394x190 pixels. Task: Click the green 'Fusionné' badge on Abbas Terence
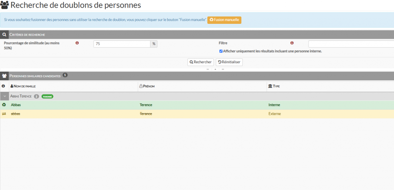47,96
